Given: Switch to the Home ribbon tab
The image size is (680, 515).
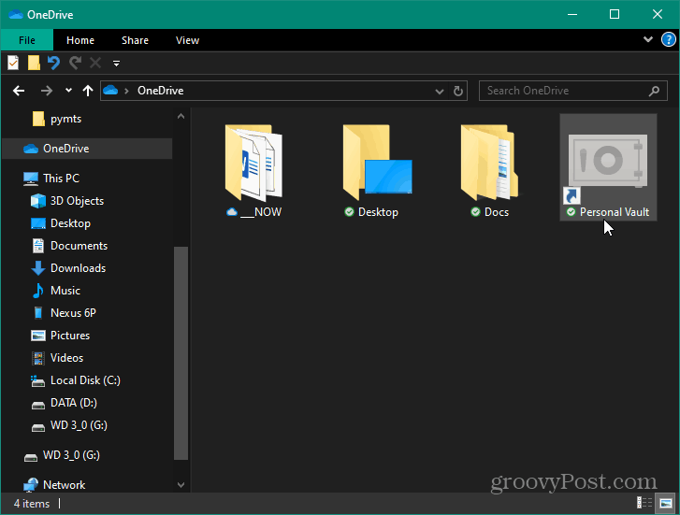Looking at the screenshot, I should [x=80, y=40].
